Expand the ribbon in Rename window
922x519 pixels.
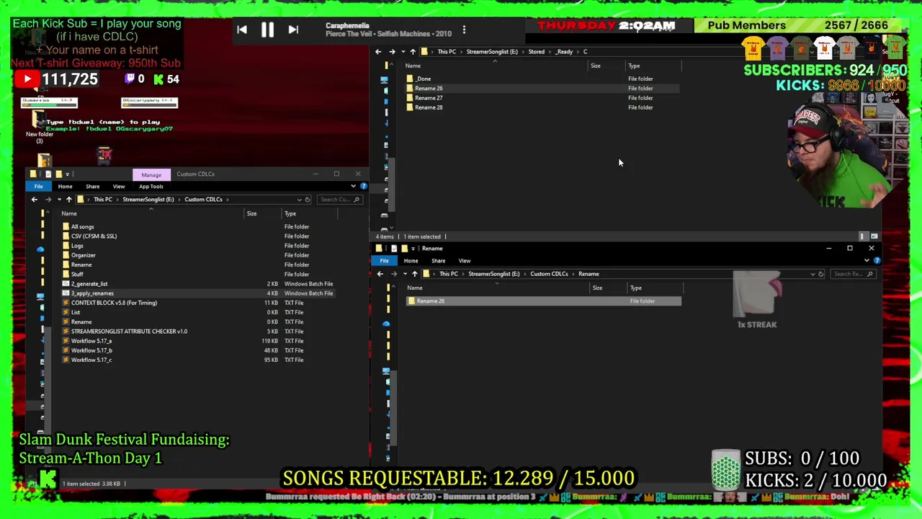pos(867,261)
